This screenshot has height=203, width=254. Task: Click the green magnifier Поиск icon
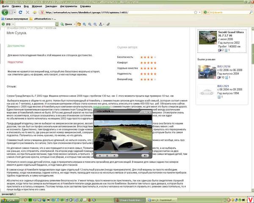coord(62,24)
